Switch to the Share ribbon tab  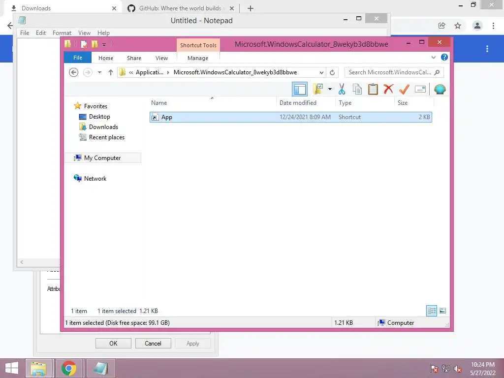click(134, 58)
